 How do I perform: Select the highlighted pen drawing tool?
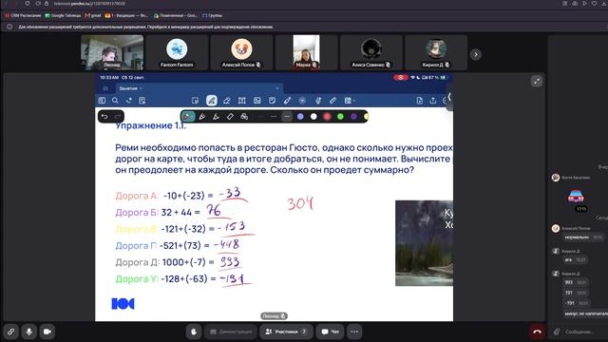point(211,101)
